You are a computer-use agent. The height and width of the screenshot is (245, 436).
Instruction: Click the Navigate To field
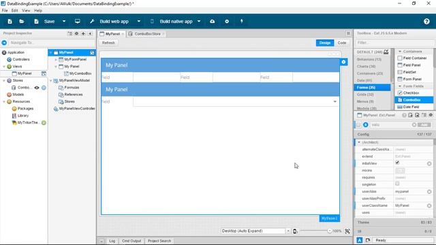[x=52, y=43]
